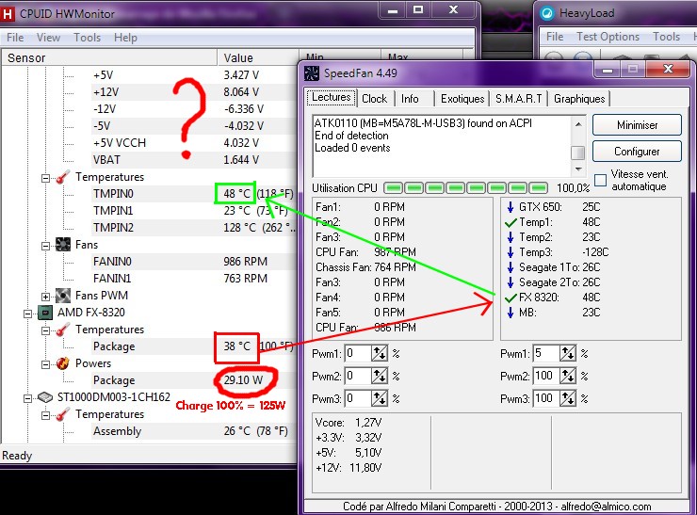The image size is (697, 515).
Task: Enable Vitesse vent. automatique checkbox
Action: click(601, 181)
